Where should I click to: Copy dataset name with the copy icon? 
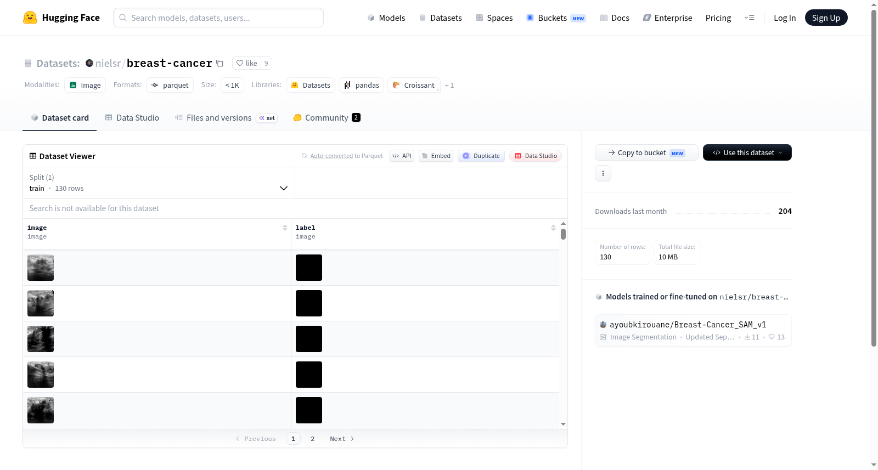point(219,63)
